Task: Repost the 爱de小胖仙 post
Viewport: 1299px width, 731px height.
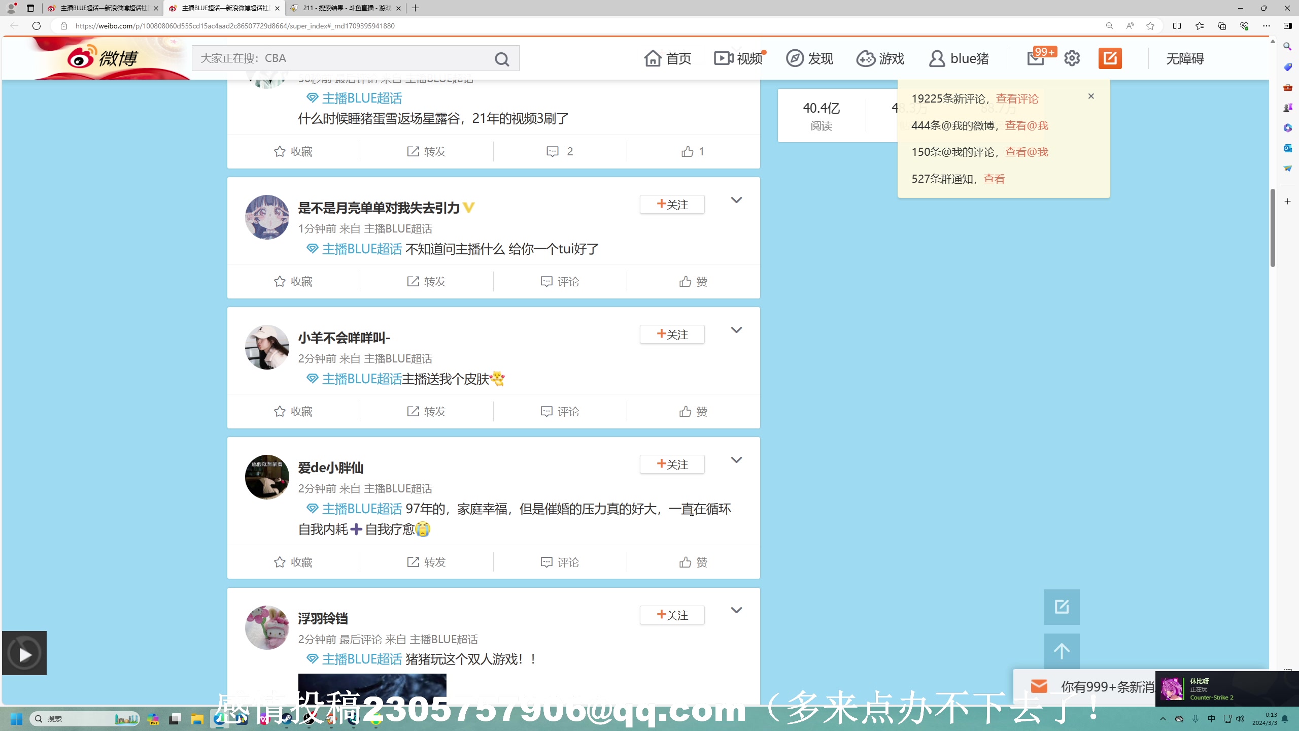Action: [x=426, y=562]
